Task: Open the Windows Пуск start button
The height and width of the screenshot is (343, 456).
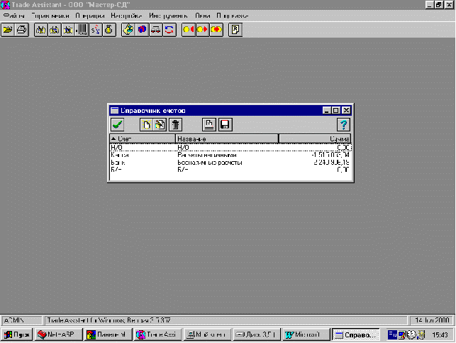Action: [x=17, y=335]
